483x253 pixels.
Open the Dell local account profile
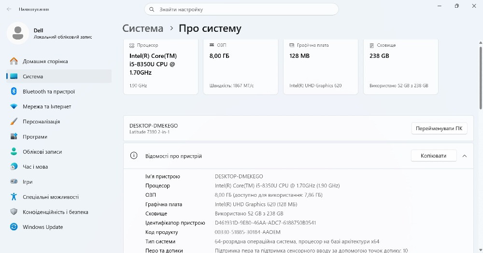pyautogui.click(x=49, y=33)
